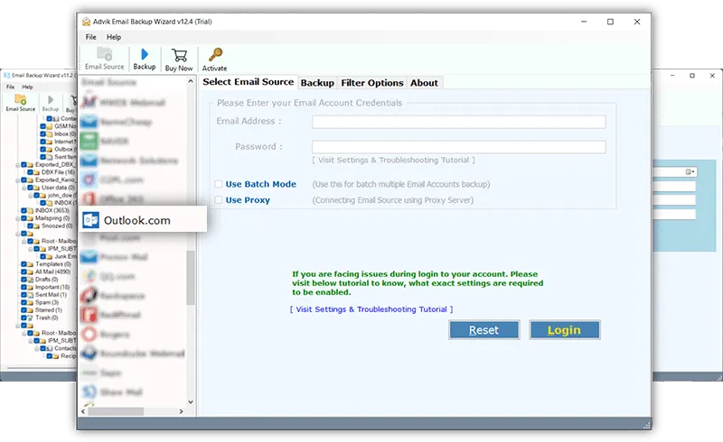The height and width of the screenshot is (442, 723).
Task: Uncheck the Mailspring (0) folder checkbox
Action: [x=23, y=218]
